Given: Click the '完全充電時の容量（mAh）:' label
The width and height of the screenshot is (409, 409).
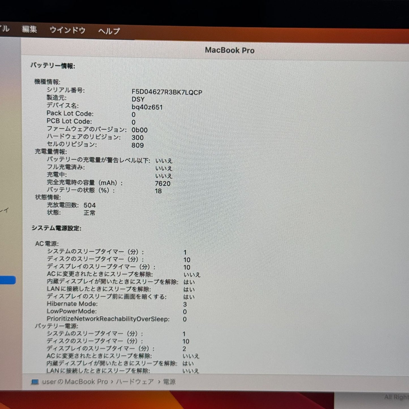Looking at the screenshot, I should pyautogui.click(x=85, y=183).
